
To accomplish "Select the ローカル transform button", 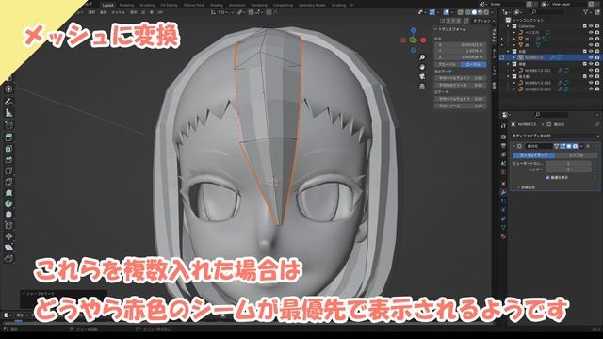I will pyautogui.click(x=473, y=64).
